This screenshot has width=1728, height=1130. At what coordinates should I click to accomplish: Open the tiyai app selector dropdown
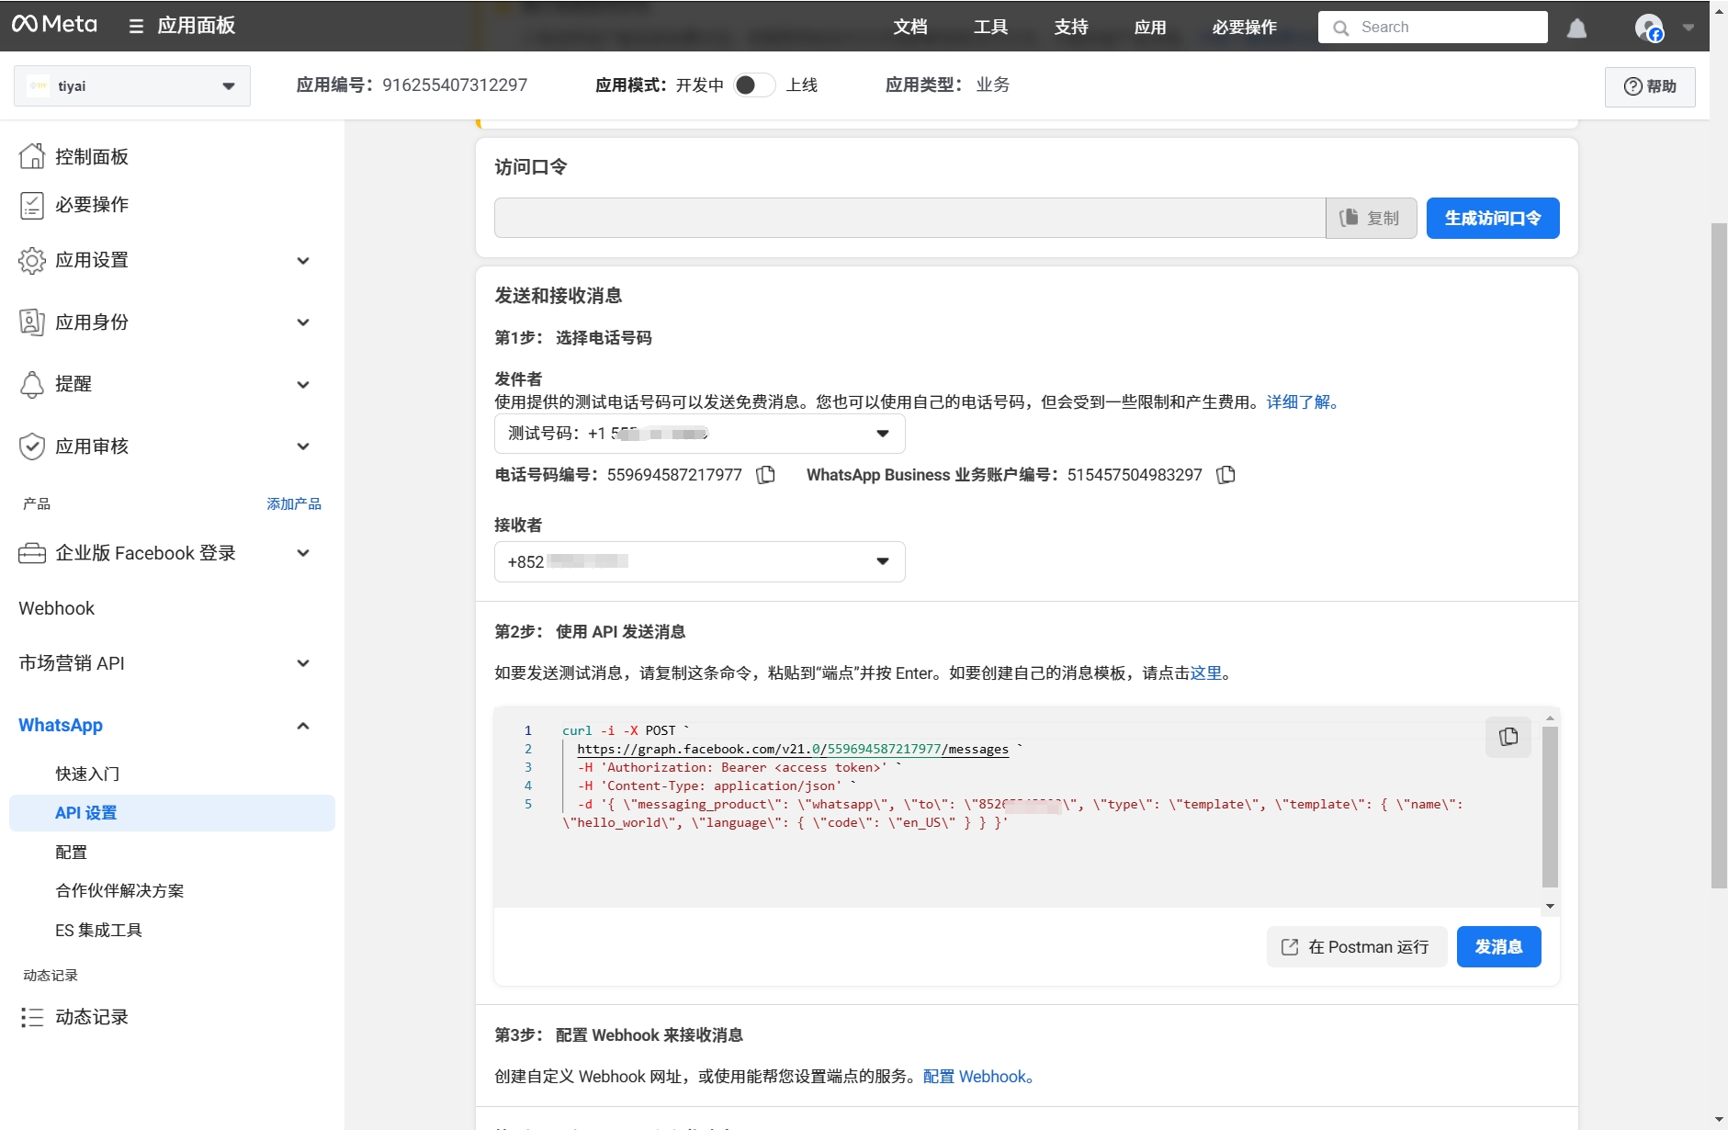(132, 86)
